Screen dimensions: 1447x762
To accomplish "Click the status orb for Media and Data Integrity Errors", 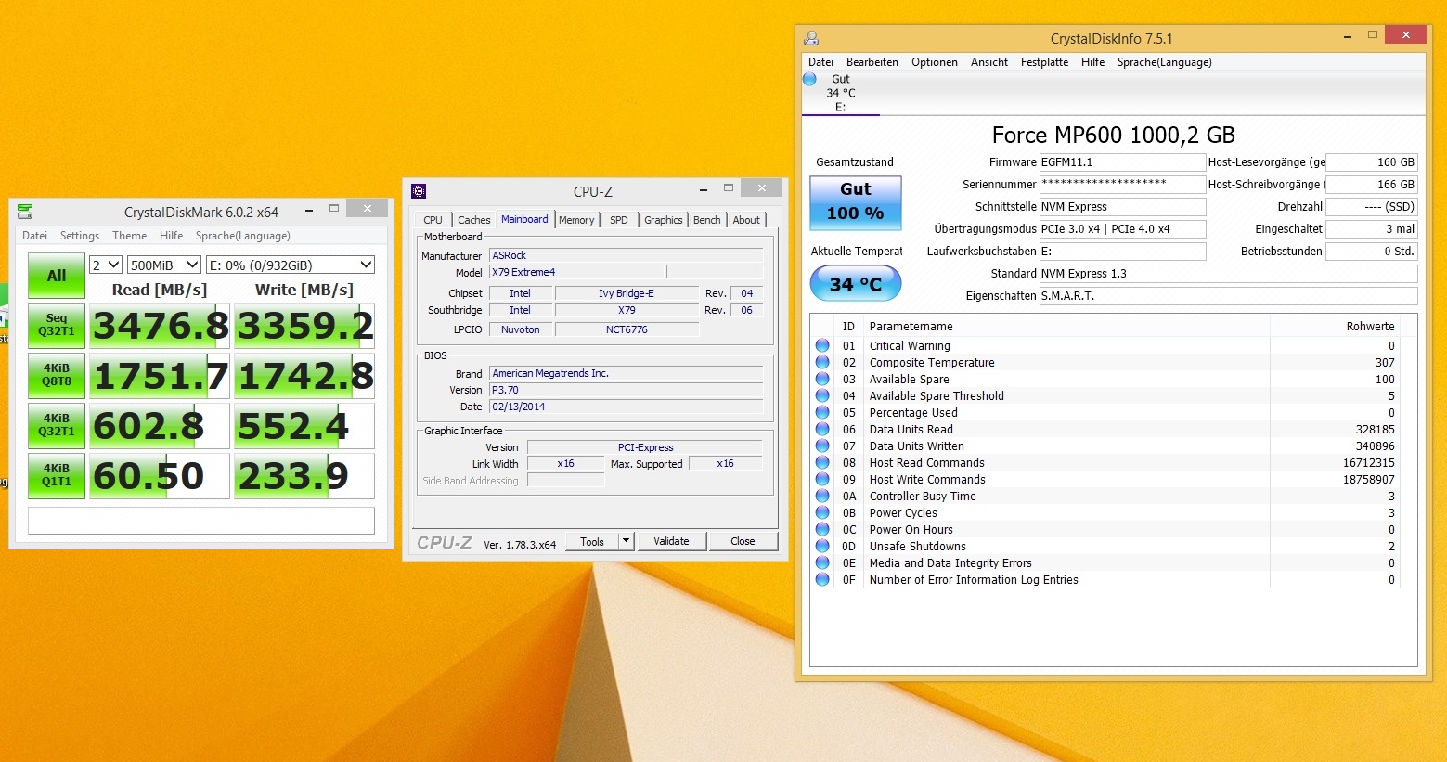I will click(x=822, y=562).
